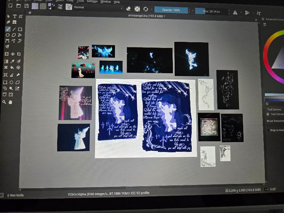Select the Rectangle shape tool
284x213 pixels.
(20, 29)
